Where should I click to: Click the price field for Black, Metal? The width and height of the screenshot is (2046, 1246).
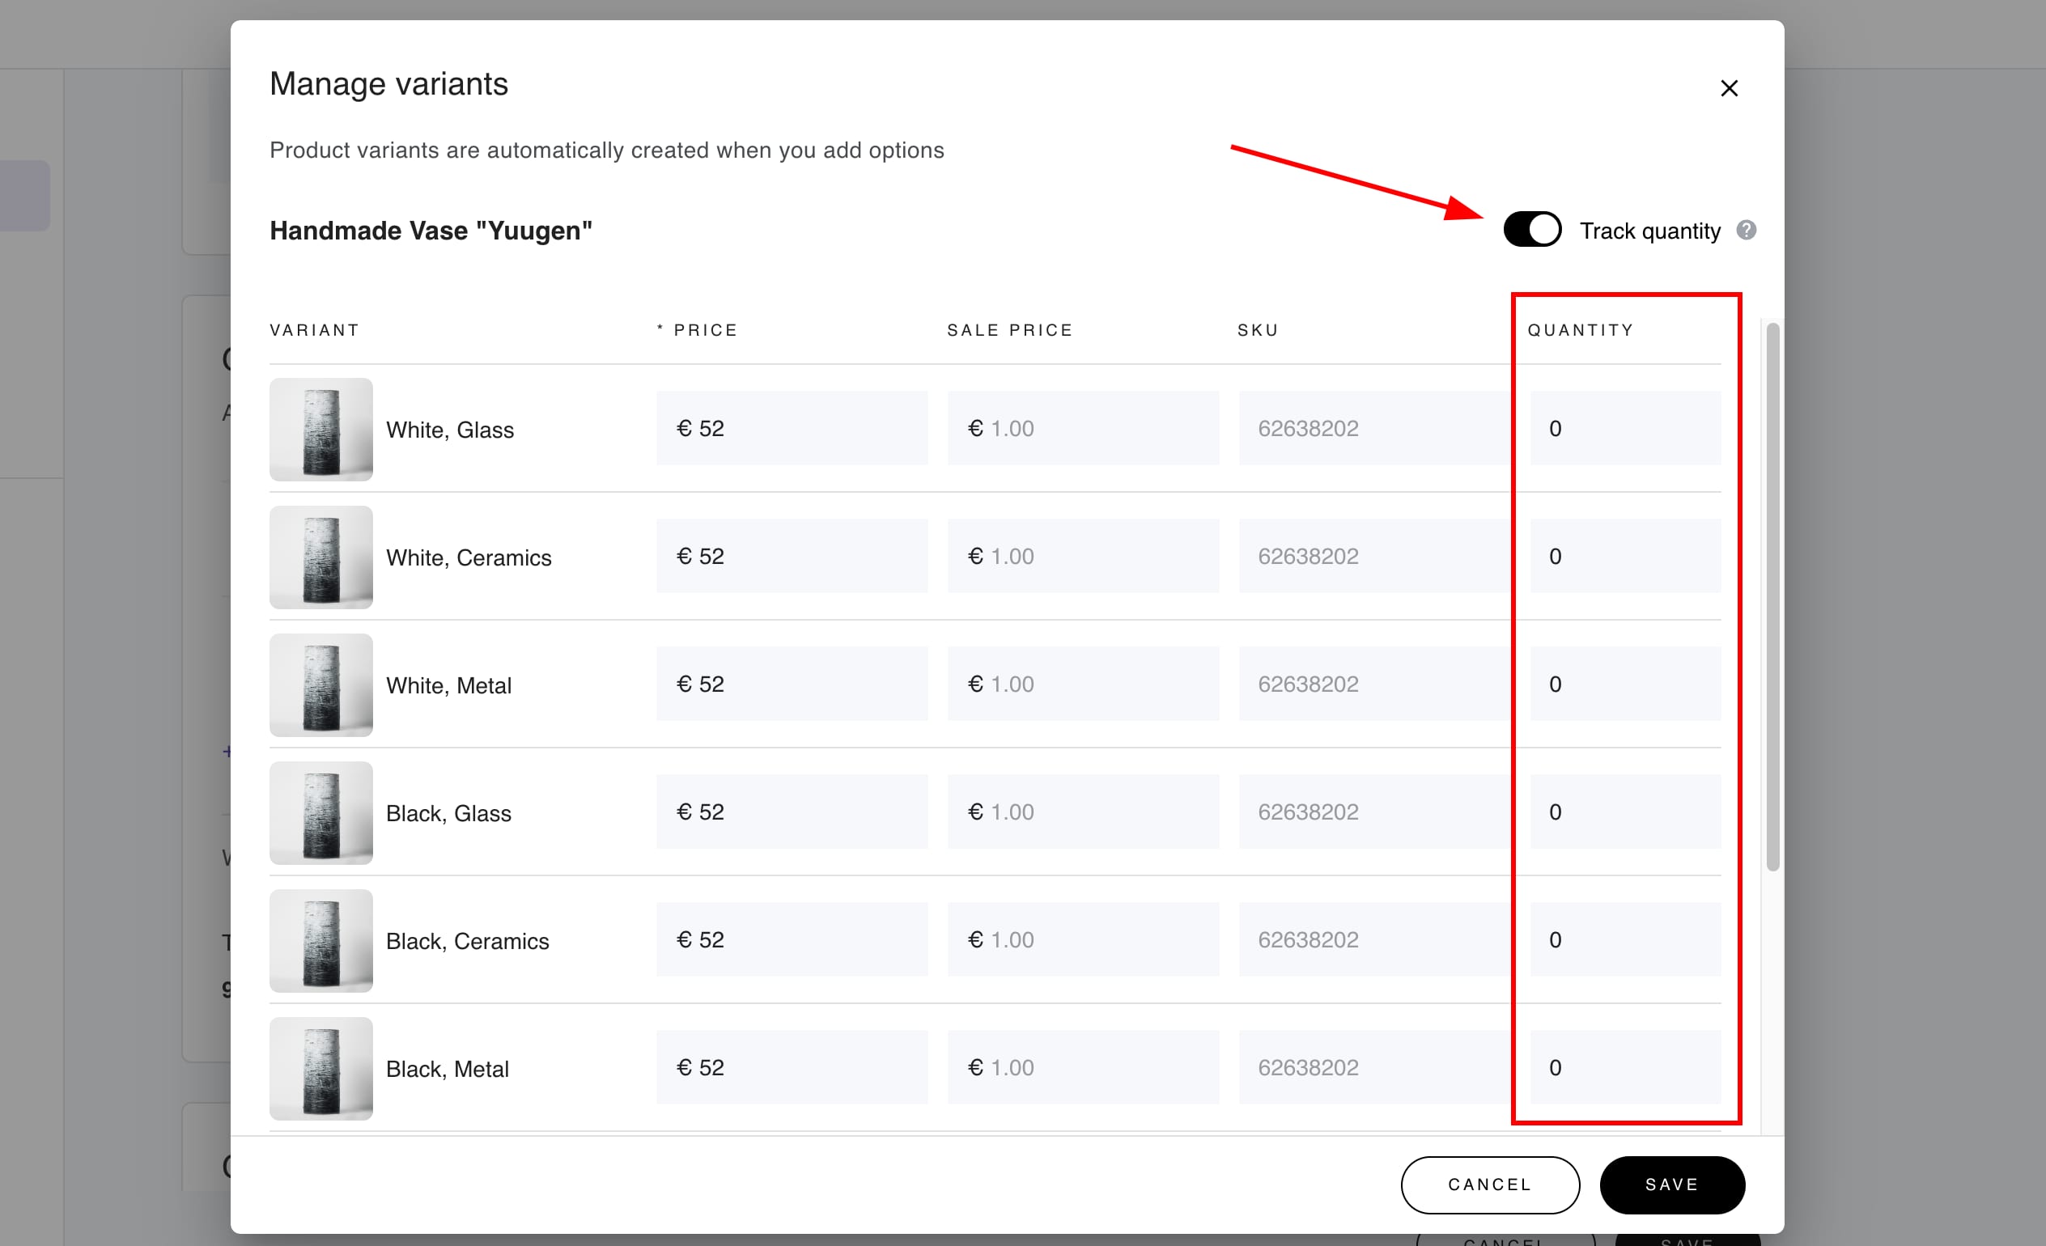point(792,1067)
